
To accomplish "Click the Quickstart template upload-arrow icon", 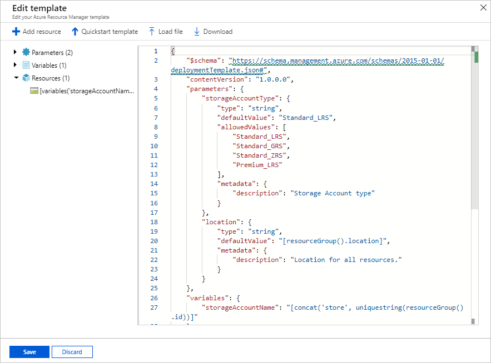I will [74, 32].
